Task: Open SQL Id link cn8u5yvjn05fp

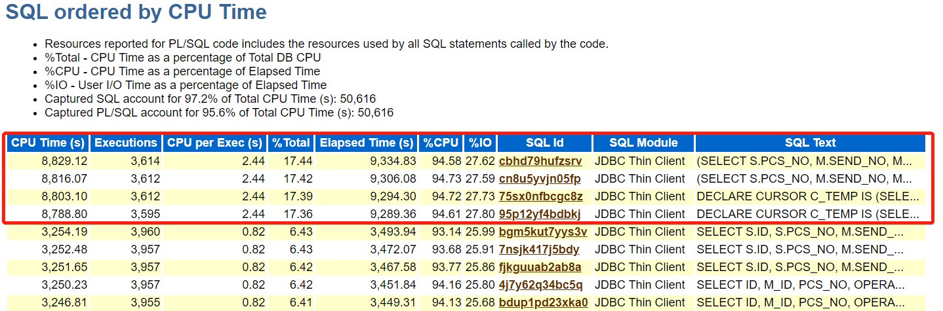Action: click(x=539, y=179)
